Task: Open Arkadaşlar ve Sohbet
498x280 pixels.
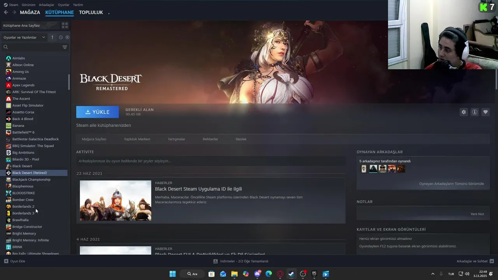Action: pyautogui.click(x=475, y=261)
